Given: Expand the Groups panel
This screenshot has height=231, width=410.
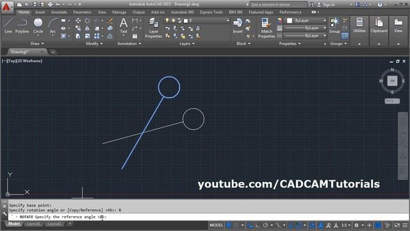Looking at the screenshot, I should pyautogui.click(x=338, y=44).
